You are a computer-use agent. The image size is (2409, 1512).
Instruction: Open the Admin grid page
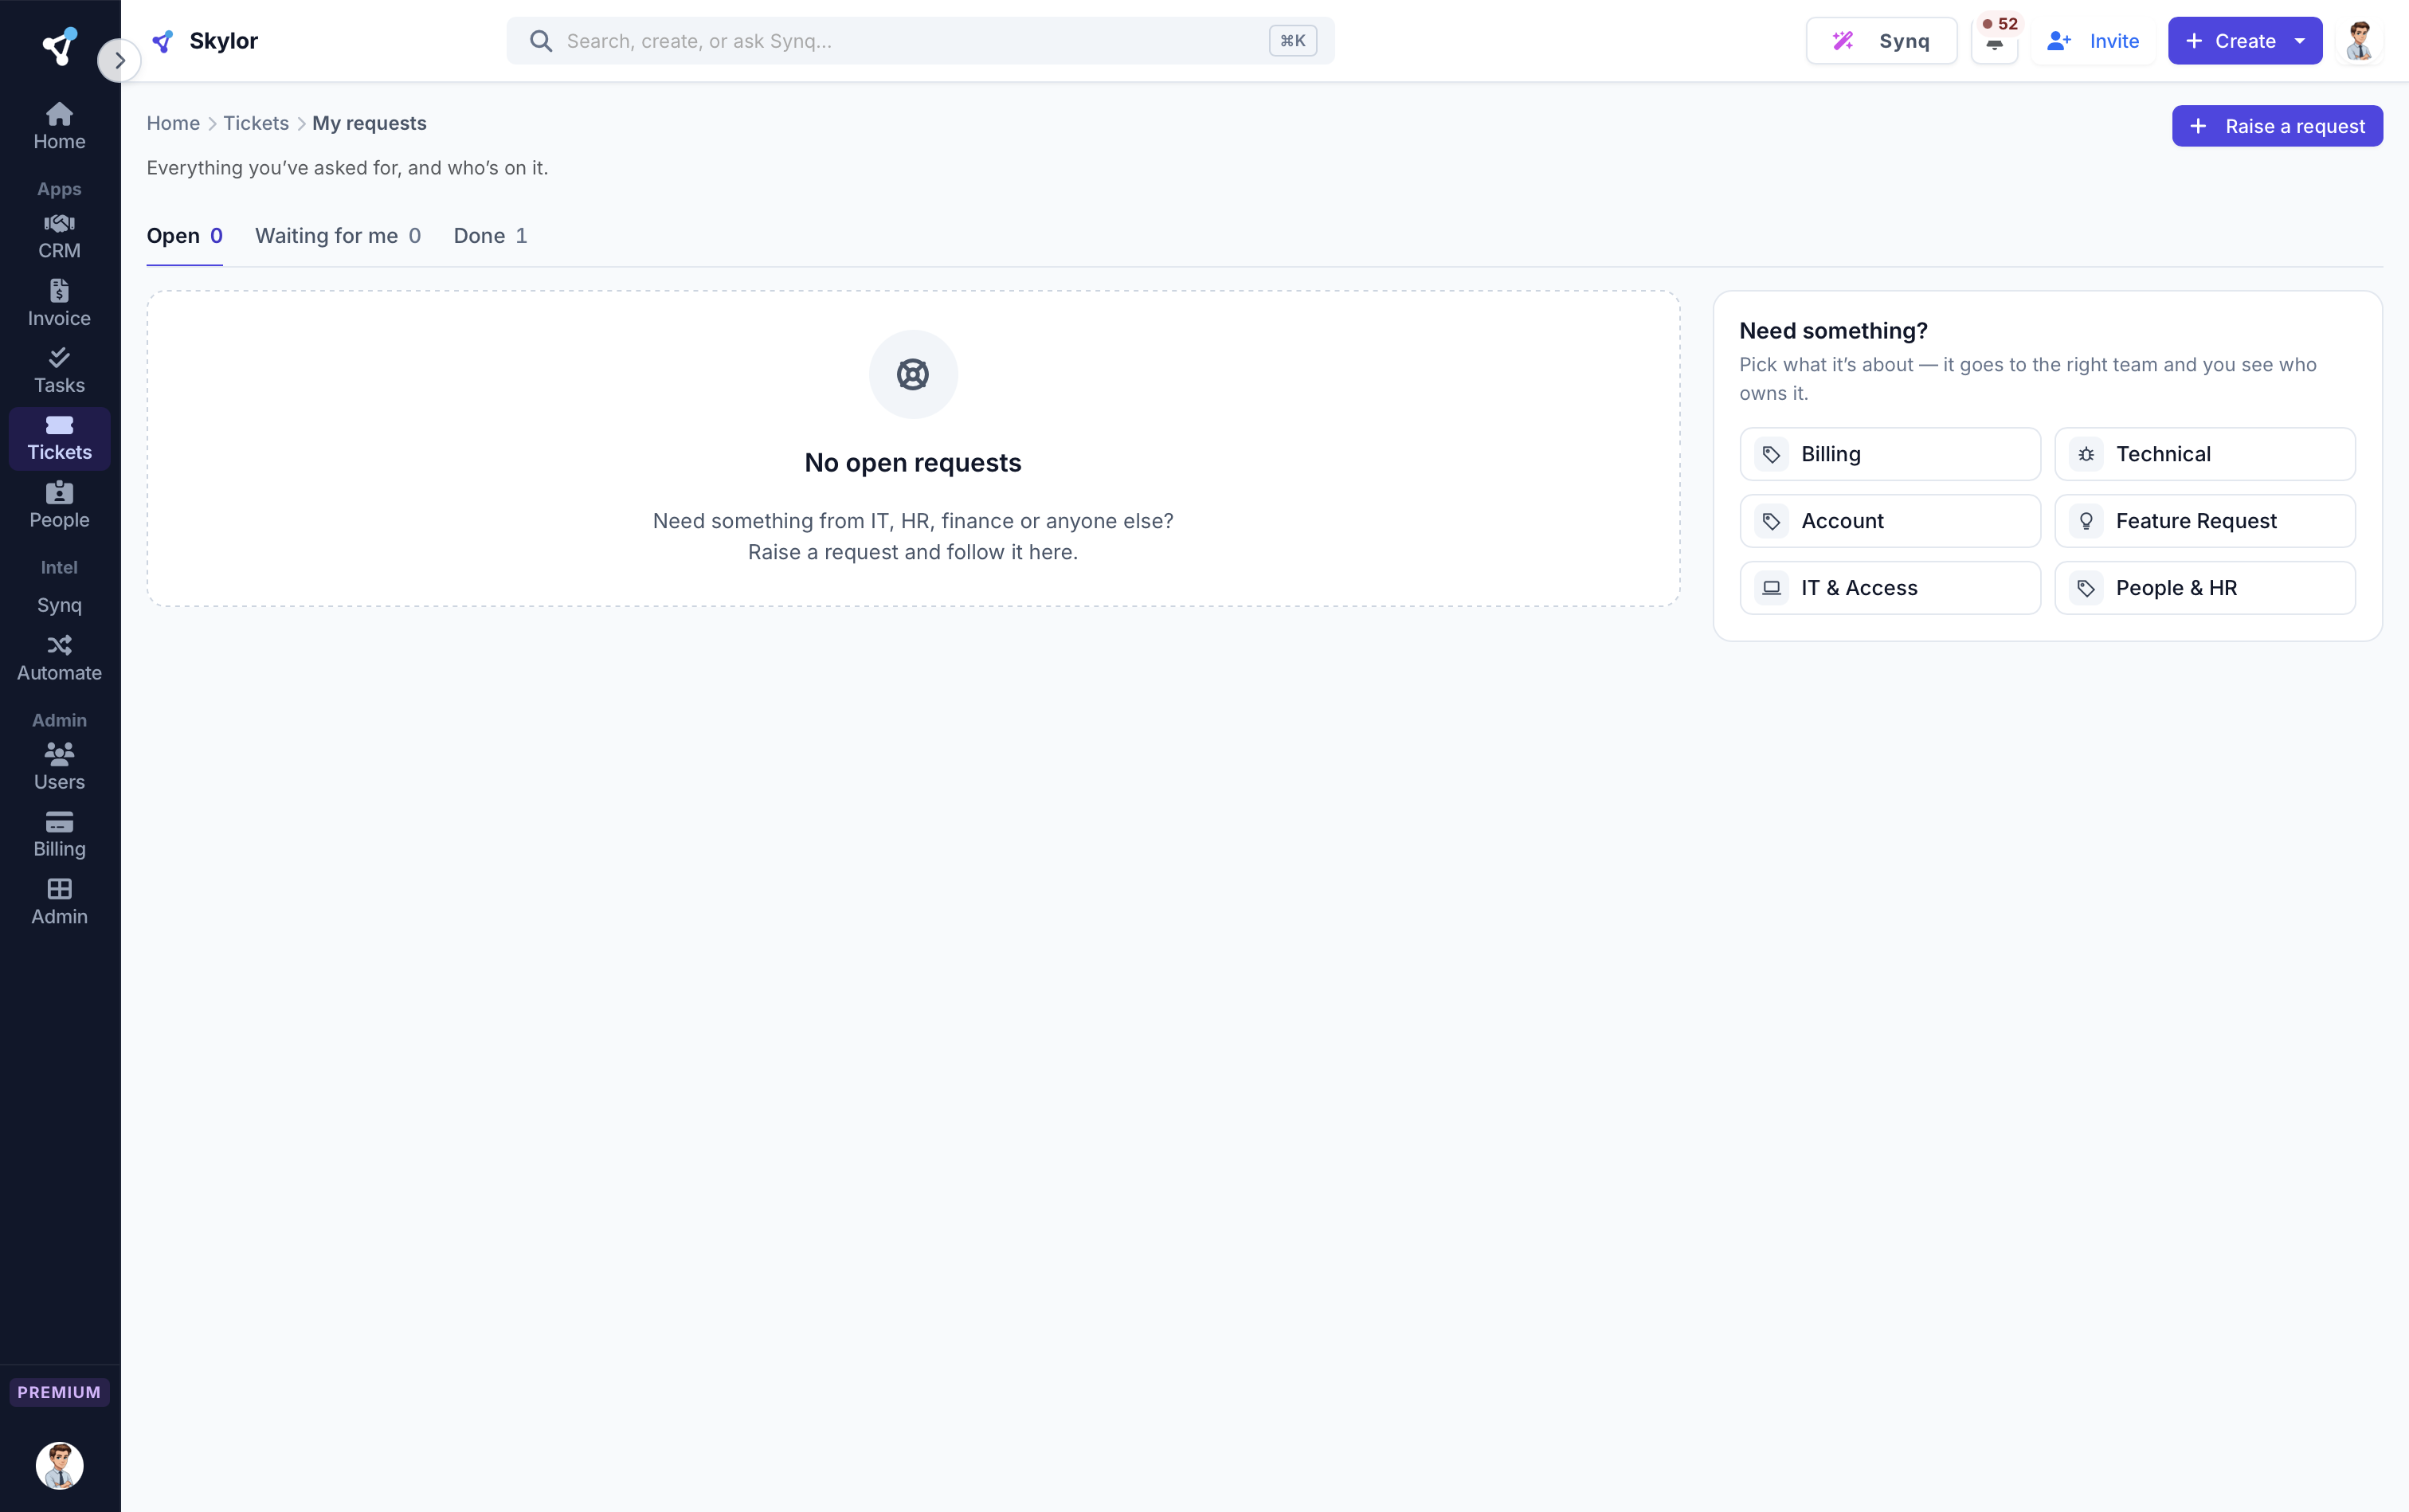pyautogui.click(x=59, y=902)
